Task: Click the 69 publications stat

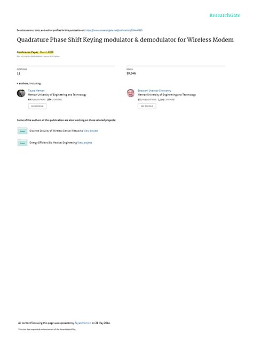Action: [x=37, y=100]
